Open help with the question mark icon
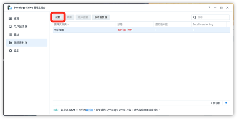Image resolution: width=237 pixels, height=119 pixels. click(x=209, y=8)
